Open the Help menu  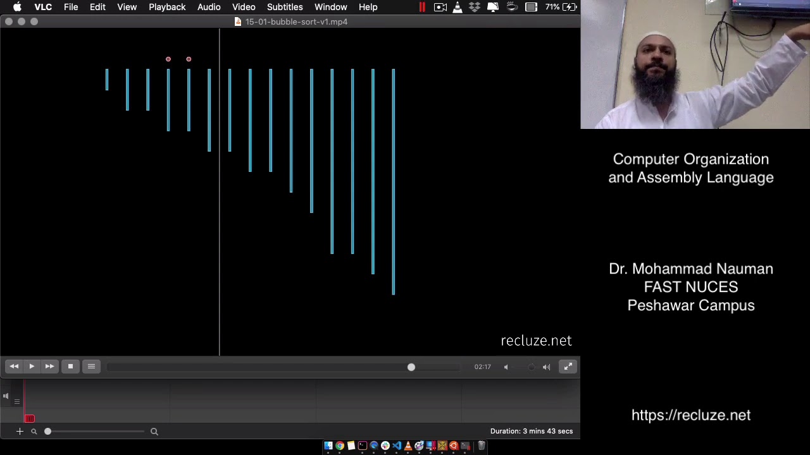368,7
